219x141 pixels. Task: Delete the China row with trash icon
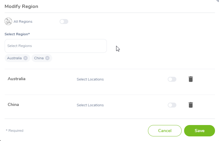pyautogui.click(x=191, y=105)
